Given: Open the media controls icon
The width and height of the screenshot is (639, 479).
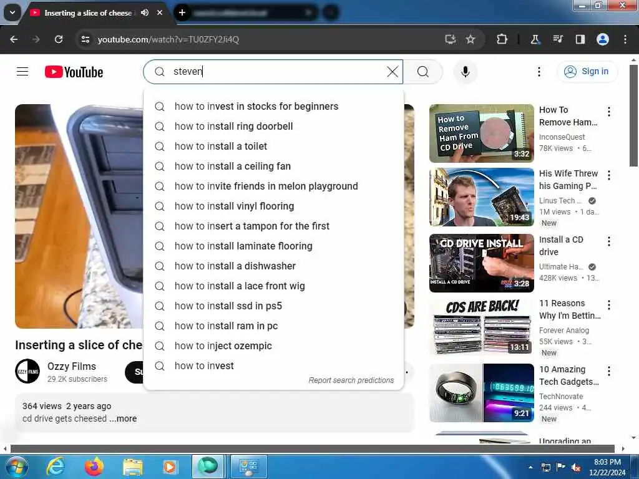Looking at the screenshot, I should point(557,39).
